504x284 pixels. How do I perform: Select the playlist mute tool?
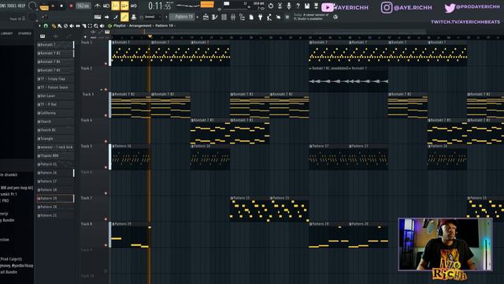72,26
